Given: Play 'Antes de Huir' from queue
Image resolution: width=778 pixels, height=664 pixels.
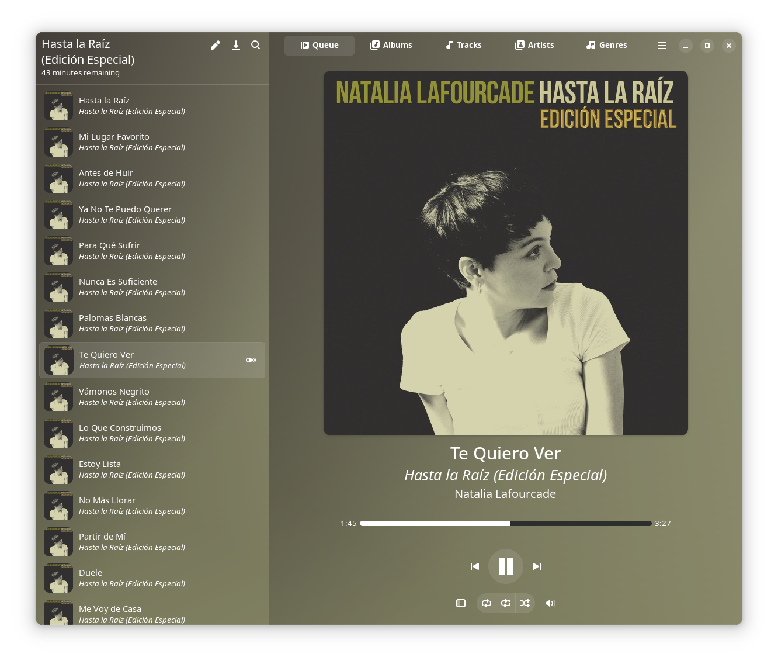Looking at the screenshot, I should (152, 178).
